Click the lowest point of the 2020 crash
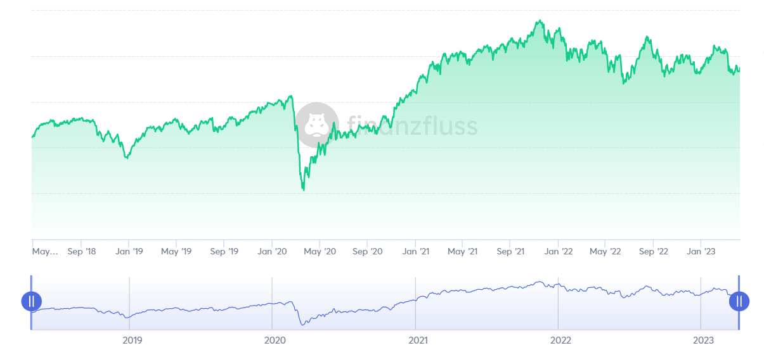 304,190
